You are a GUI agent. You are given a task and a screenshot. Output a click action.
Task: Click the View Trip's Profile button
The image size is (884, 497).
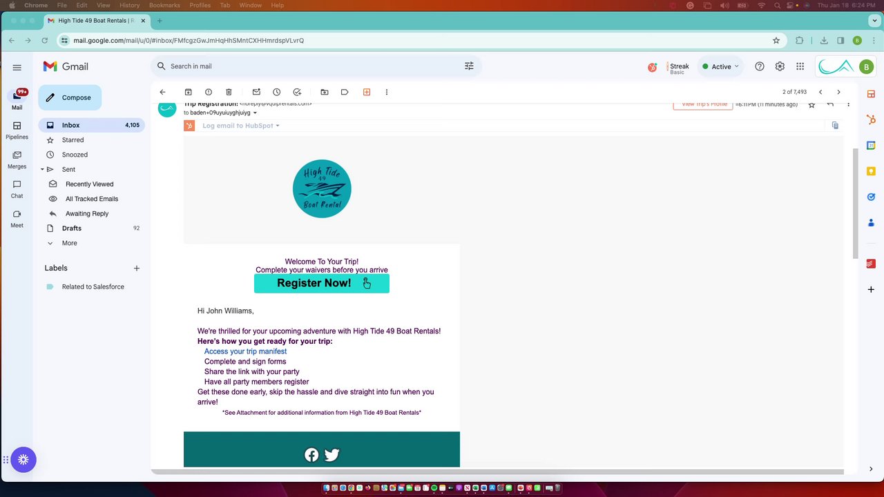point(703,105)
